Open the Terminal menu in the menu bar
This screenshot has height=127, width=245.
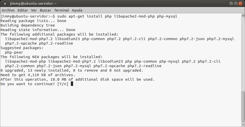point(62,10)
